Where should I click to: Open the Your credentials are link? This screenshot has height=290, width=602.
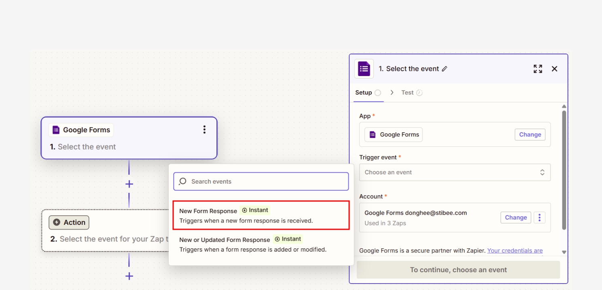(515, 250)
